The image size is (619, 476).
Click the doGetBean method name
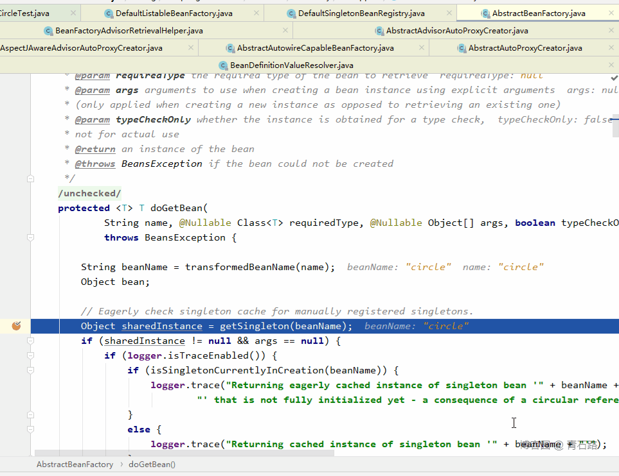point(176,208)
